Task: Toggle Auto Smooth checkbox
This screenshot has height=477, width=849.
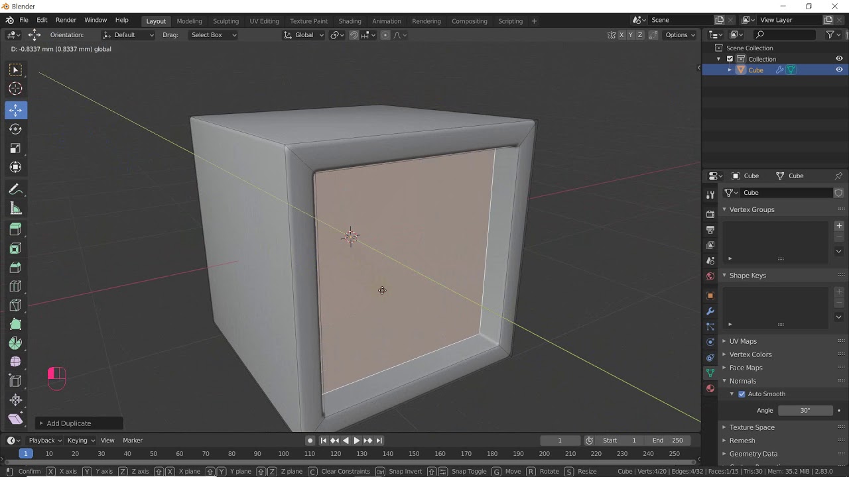Action: click(742, 394)
